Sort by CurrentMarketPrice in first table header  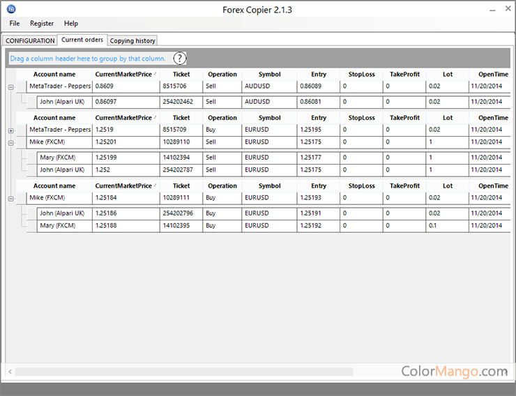(x=126, y=75)
